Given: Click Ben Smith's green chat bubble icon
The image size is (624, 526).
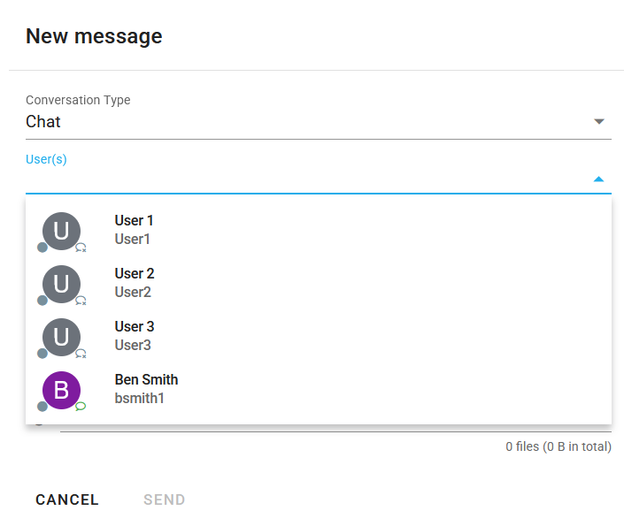Looking at the screenshot, I should coord(81,406).
